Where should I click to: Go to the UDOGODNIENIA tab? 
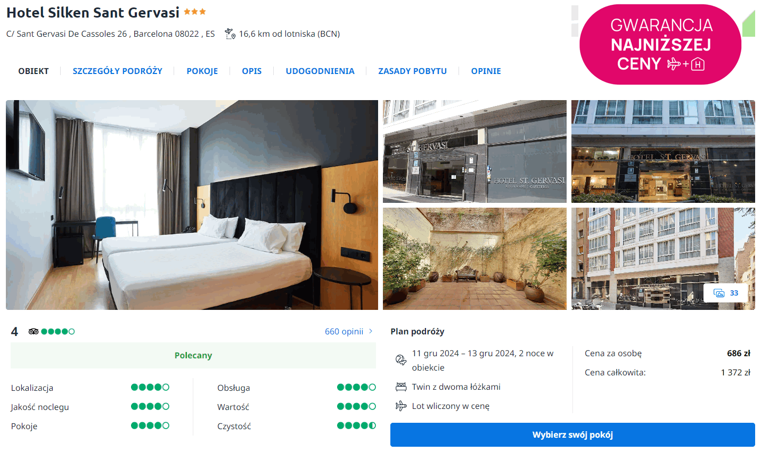(x=320, y=71)
